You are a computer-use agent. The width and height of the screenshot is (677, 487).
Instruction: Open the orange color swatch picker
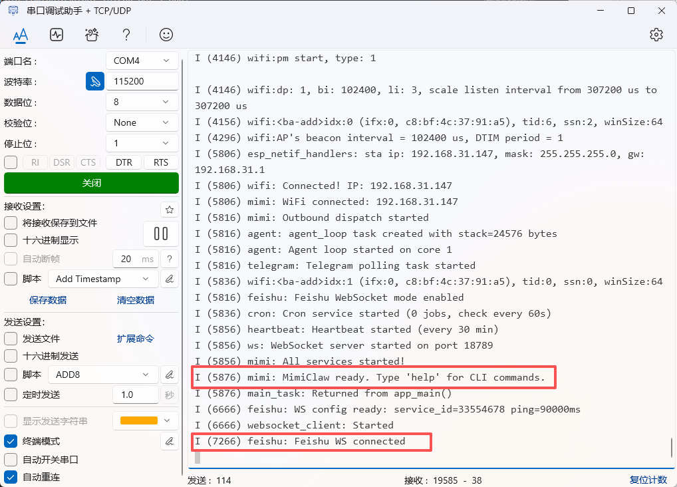pyautogui.click(x=145, y=420)
